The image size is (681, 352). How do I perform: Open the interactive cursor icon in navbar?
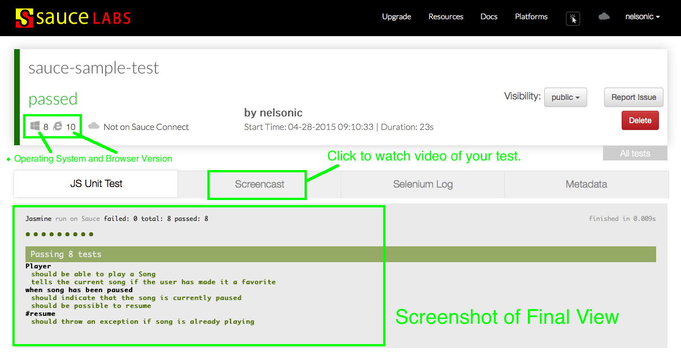[573, 19]
